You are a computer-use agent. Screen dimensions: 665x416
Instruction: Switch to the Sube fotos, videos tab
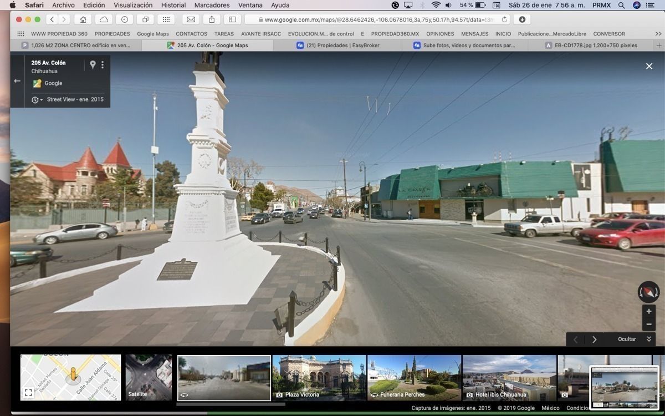point(464,45)
